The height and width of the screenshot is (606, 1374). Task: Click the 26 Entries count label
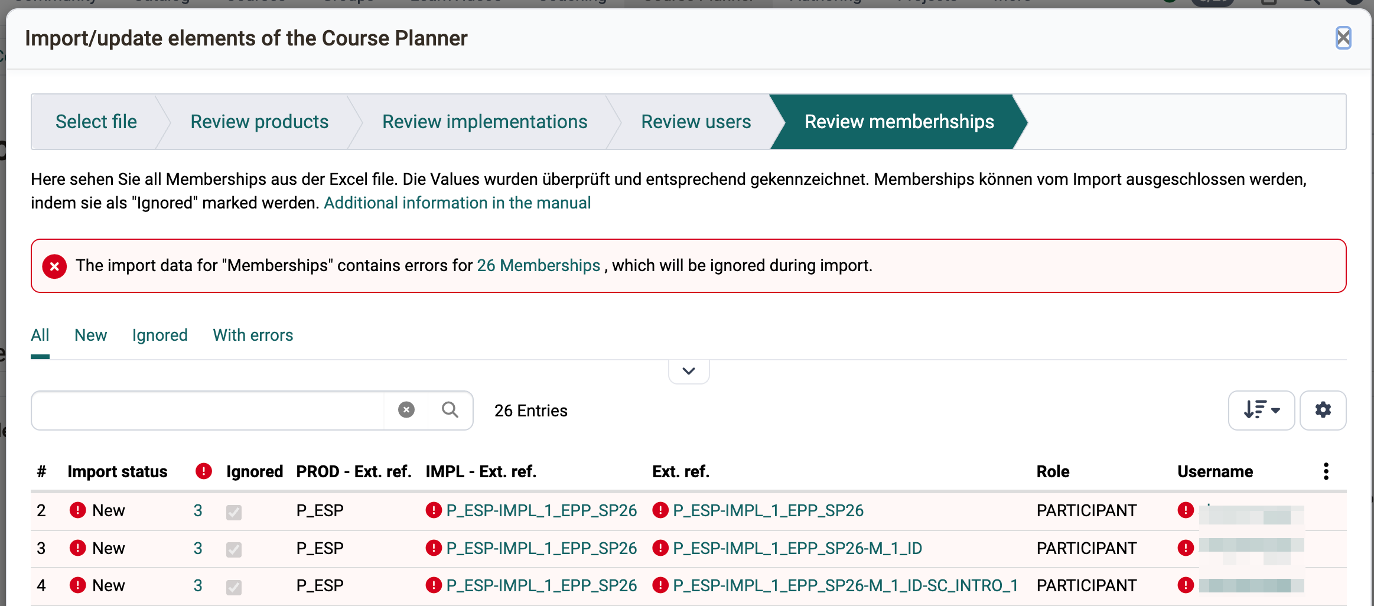(530, 410)
